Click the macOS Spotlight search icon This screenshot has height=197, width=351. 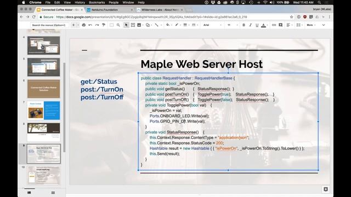tap(319, 2)
